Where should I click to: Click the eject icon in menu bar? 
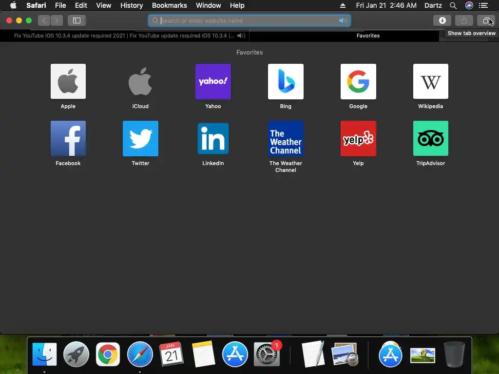(343, 5)
